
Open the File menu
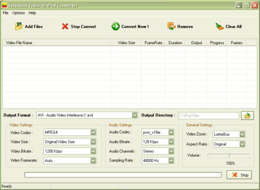coord(6,13)
